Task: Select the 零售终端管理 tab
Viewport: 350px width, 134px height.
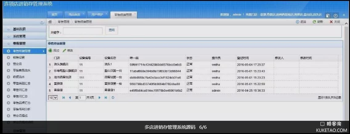Action: click(123, 15)
